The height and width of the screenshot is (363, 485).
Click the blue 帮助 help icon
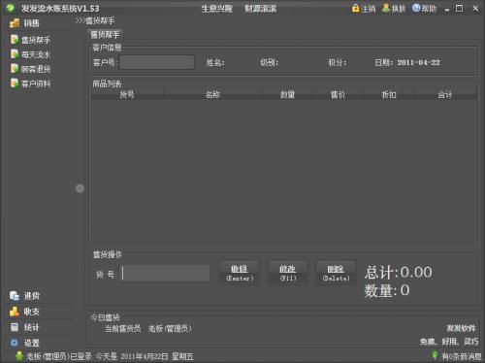point(416,8)
